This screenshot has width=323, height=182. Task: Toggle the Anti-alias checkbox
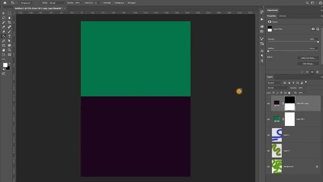(102, 3)
